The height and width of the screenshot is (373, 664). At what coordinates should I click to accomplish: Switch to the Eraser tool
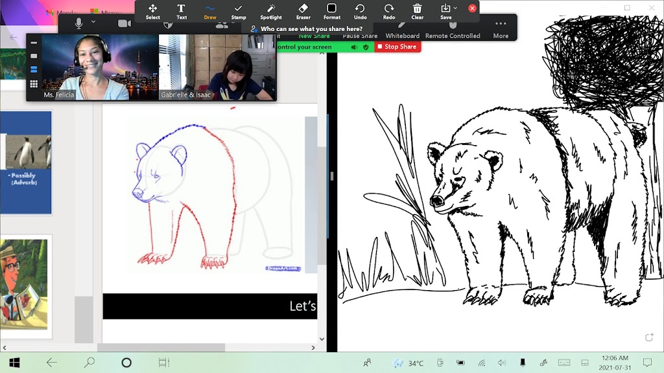click(x=303, y=12)
